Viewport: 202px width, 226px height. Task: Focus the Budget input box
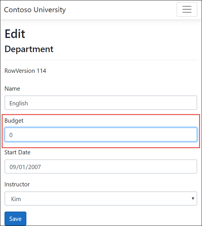[x=101, y=134]
